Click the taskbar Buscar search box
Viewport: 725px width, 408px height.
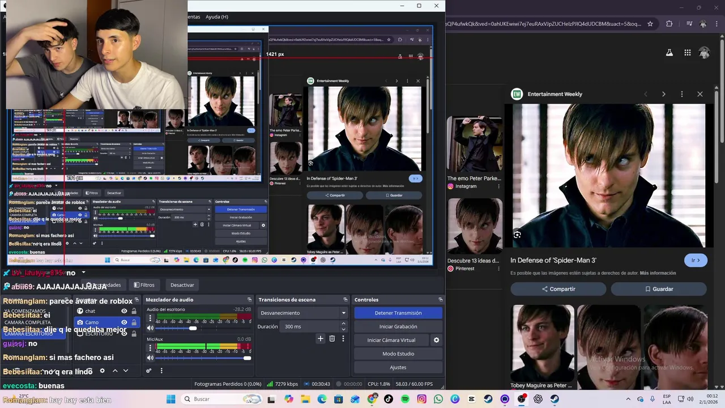tap(222, 399)
